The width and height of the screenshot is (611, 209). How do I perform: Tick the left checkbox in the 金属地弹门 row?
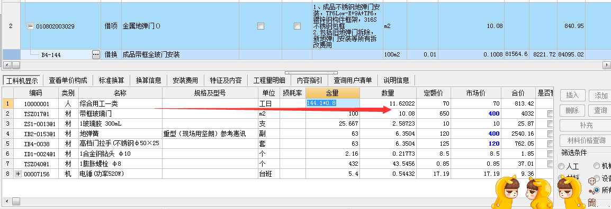point(260,26)
